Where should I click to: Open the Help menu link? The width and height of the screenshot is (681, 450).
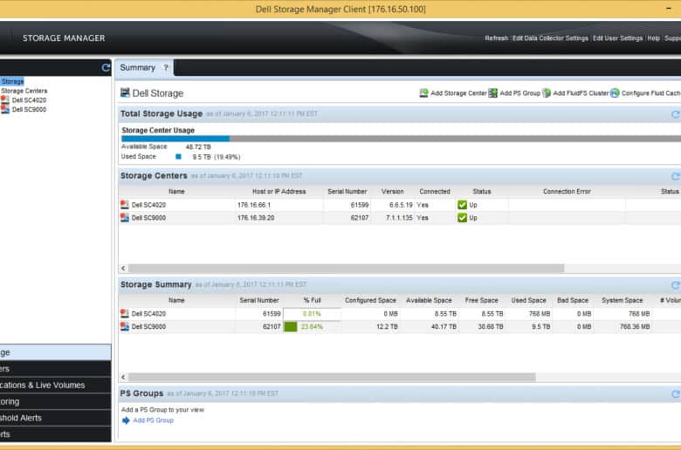click(653, 38)
